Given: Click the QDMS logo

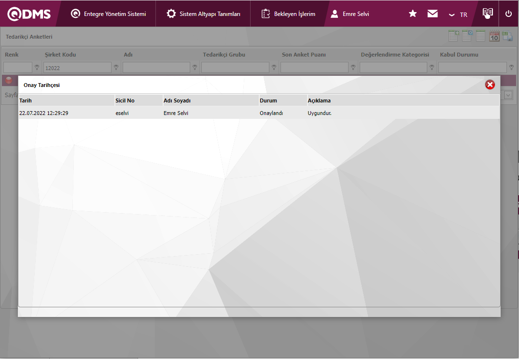Looking at the screenshot, I should pyautogui.click(x=29, y=14).
